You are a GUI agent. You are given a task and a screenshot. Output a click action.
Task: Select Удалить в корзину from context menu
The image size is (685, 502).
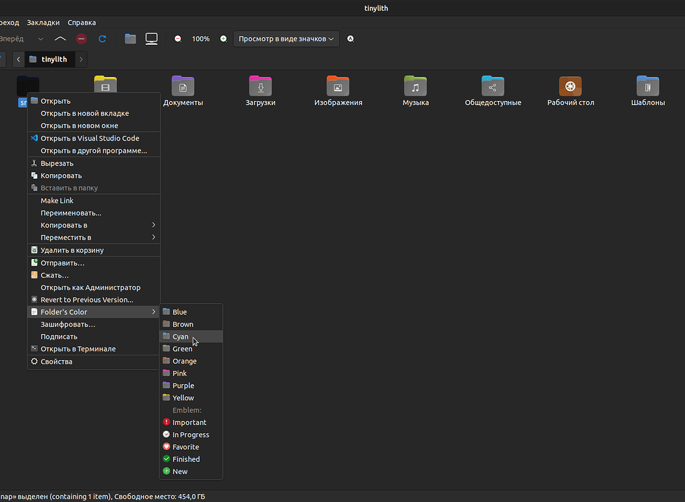pos(72,250)
